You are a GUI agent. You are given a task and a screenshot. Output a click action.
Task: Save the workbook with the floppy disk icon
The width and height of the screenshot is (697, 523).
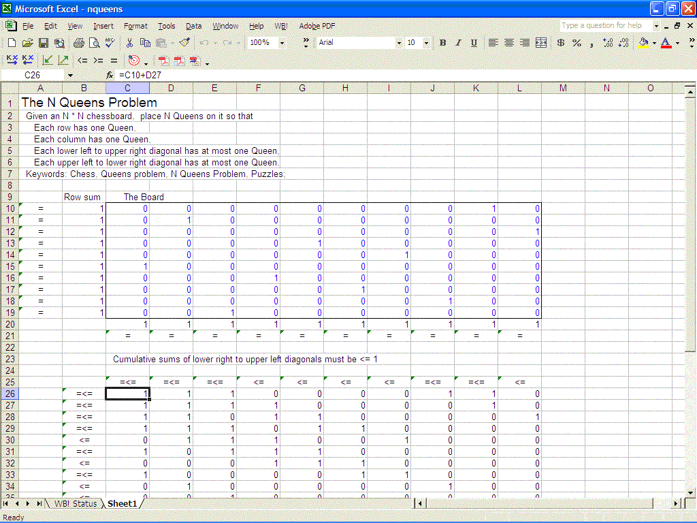coord(43,43)
